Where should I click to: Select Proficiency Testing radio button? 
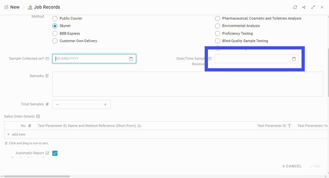[x=217, y=33]
